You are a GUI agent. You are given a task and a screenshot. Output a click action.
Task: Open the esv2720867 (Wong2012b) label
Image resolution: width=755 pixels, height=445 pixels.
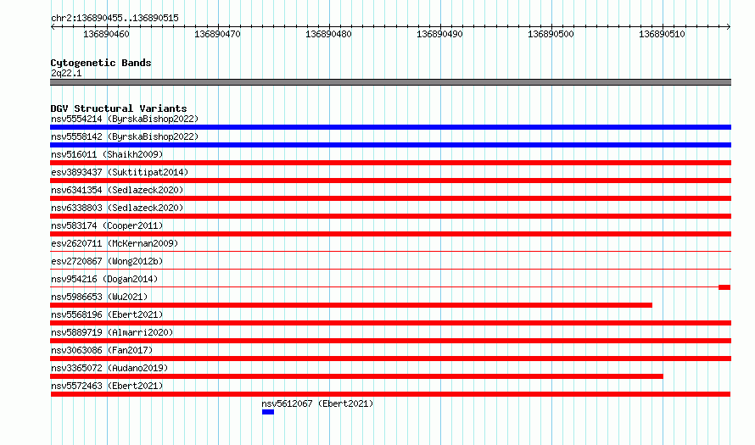tap(107, 261)
